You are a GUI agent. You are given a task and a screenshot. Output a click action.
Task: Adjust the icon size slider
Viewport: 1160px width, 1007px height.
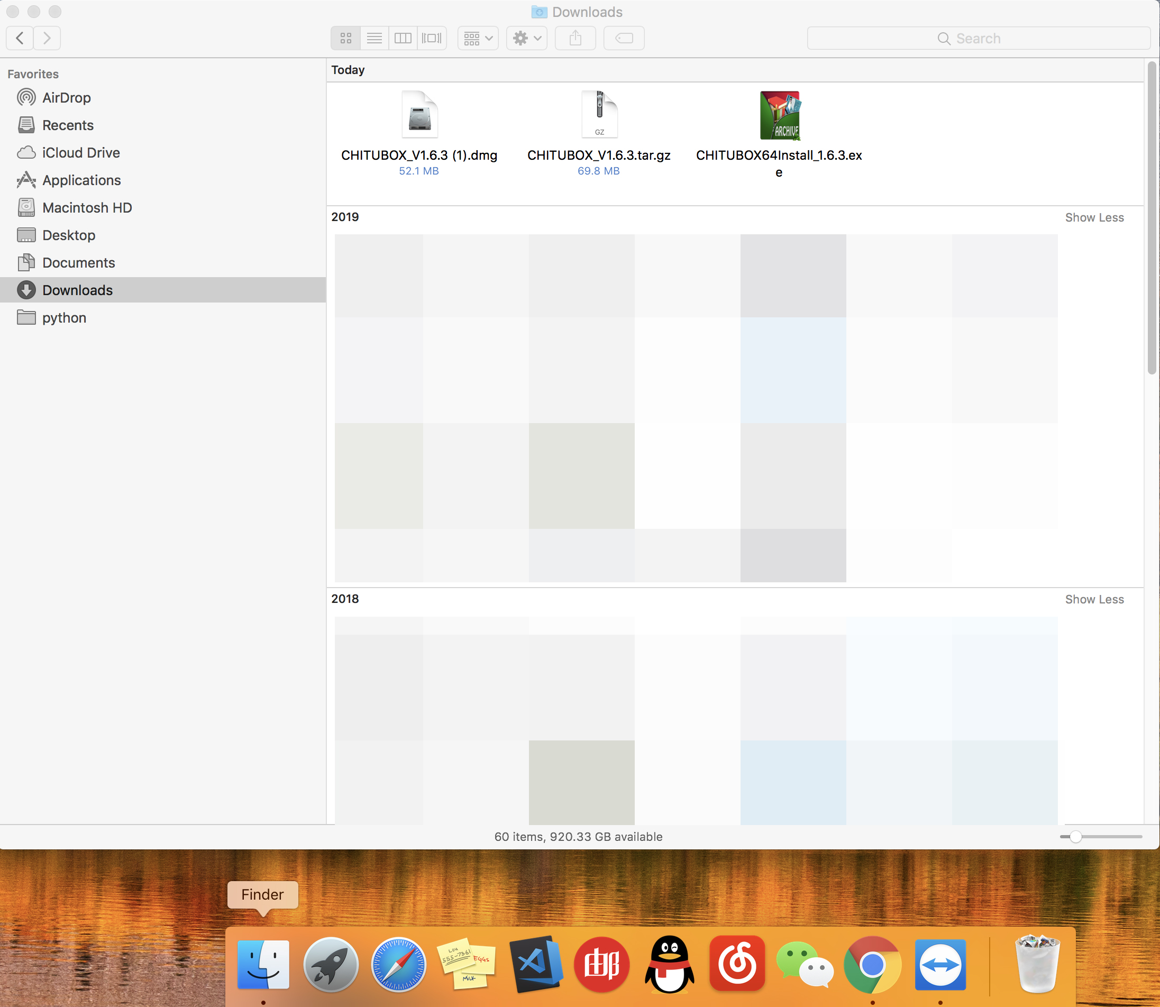[x=1075, y=837]
